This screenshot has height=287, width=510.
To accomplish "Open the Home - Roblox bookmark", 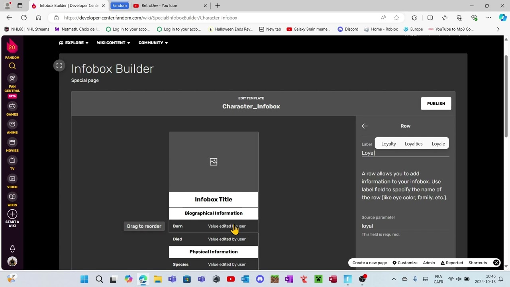I will point(381,29).
